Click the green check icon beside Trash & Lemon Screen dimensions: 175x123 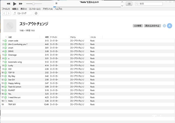tap(6, 87)
